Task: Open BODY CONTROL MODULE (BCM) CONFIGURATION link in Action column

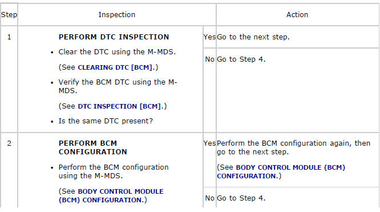Action: point(281,171)
